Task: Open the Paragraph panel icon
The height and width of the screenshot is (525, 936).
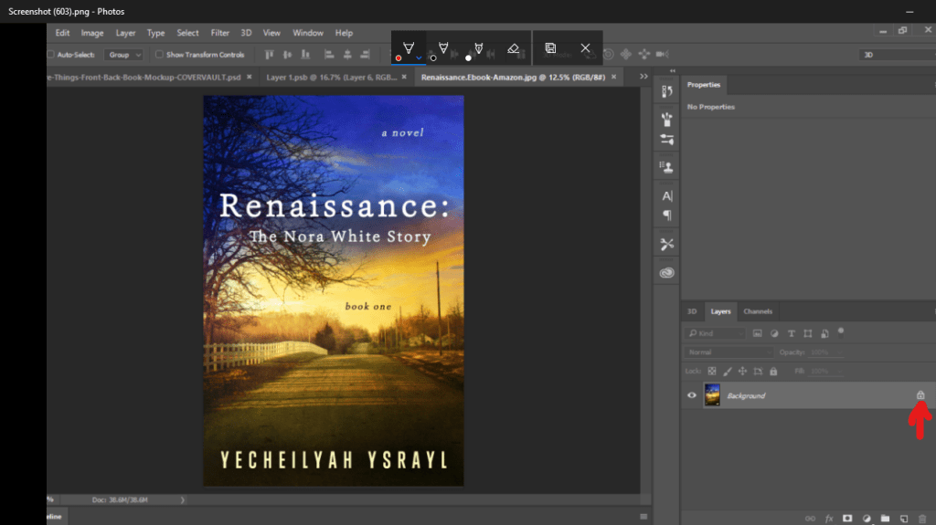Action: [x=666, y=215]
